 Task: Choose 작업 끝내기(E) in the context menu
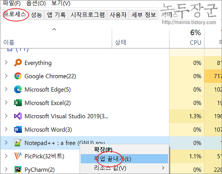124,159
